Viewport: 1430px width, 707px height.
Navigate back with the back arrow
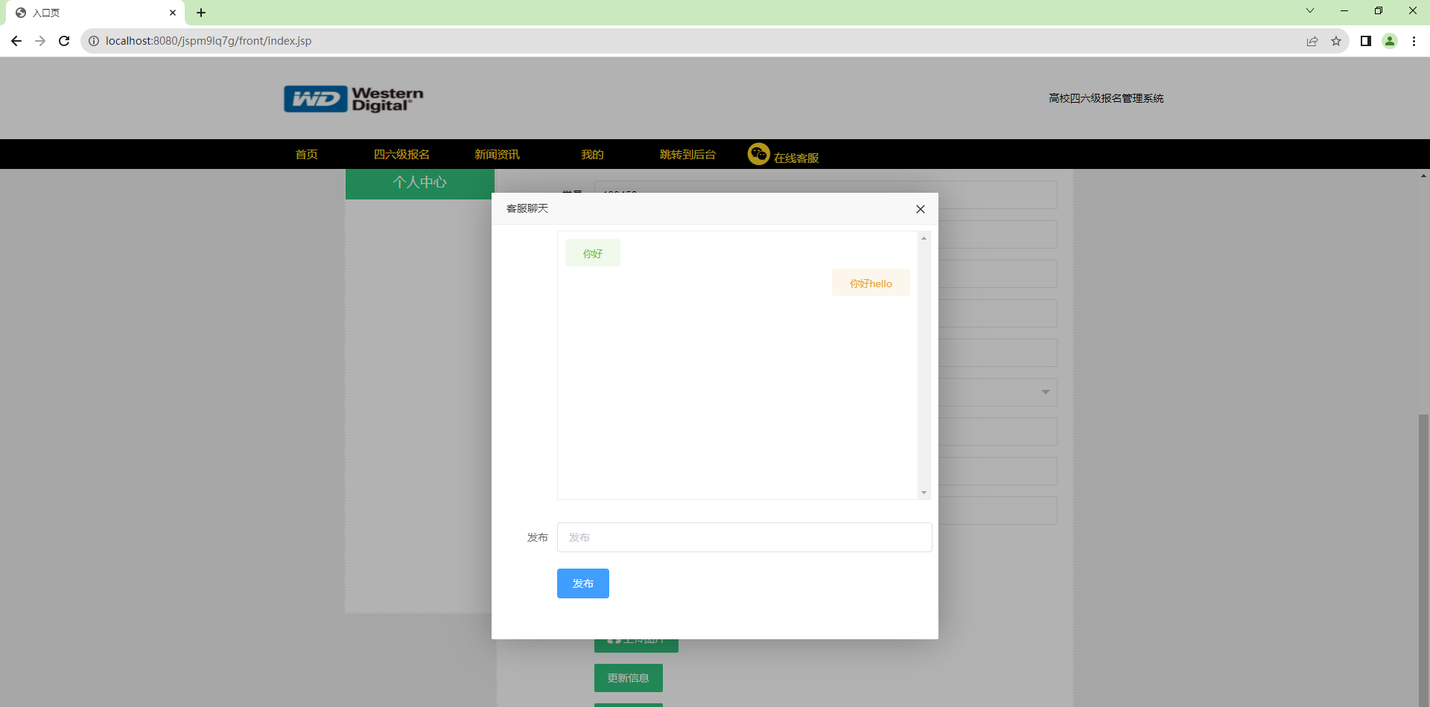coord(16,41)
